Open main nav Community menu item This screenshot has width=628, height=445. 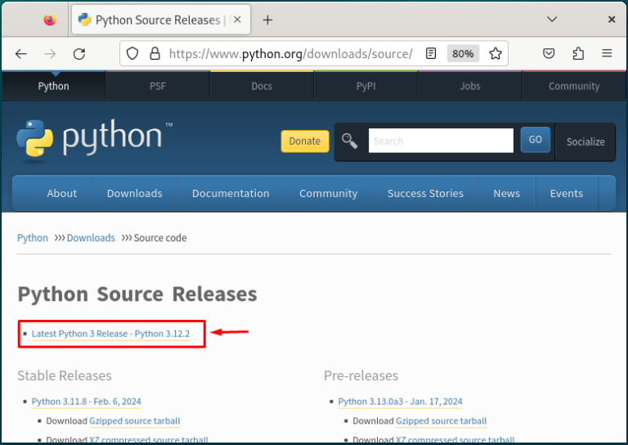click(x=329, y=194)
